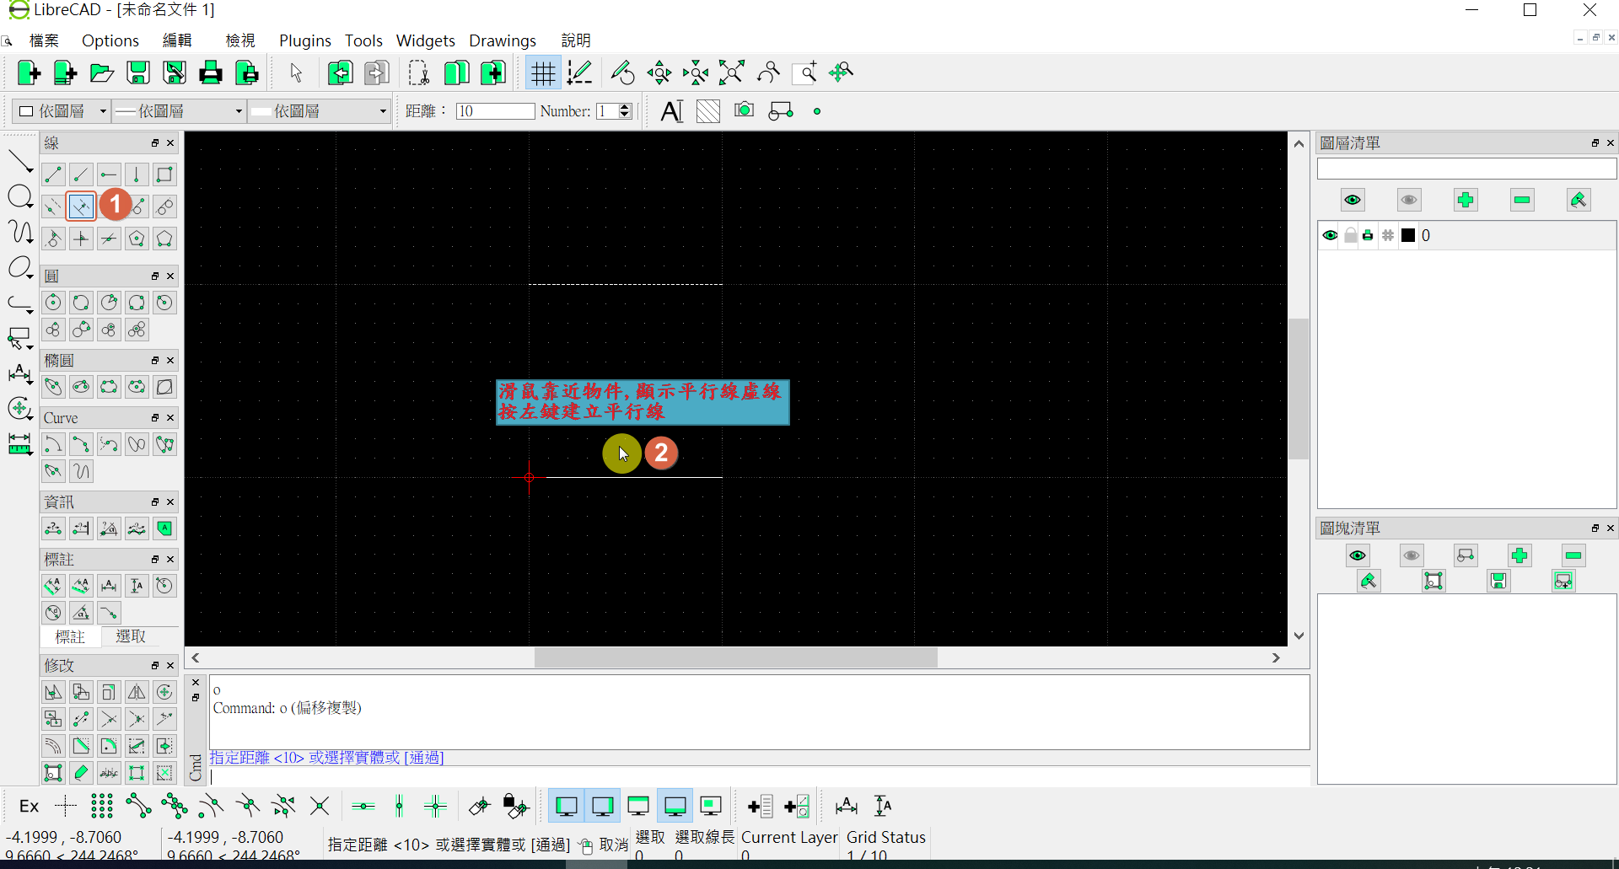Click the layer filter text box

coord(1466,169)
